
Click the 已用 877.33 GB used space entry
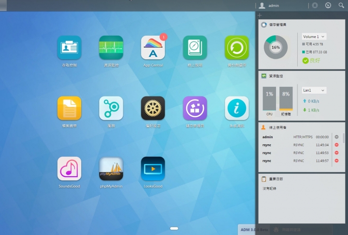pos(315,52)
